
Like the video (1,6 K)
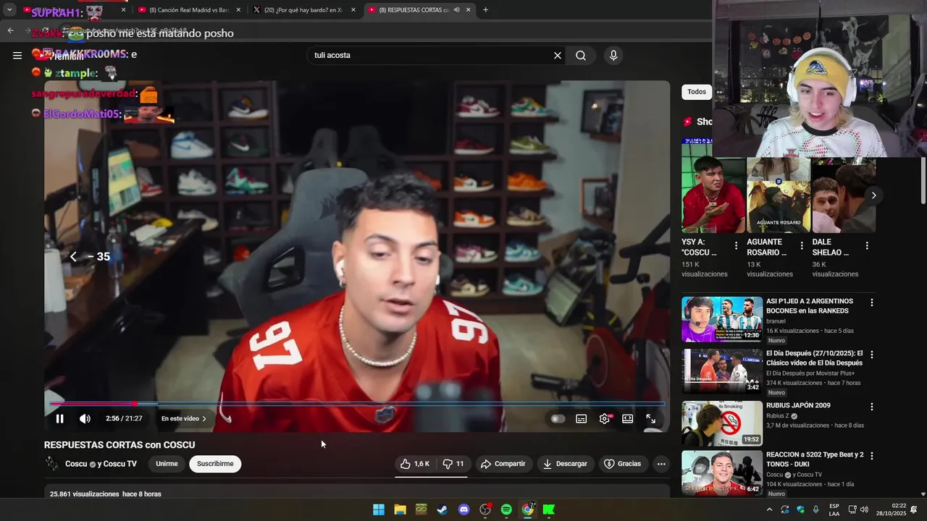pyautogui.click(x=416, y=464)
